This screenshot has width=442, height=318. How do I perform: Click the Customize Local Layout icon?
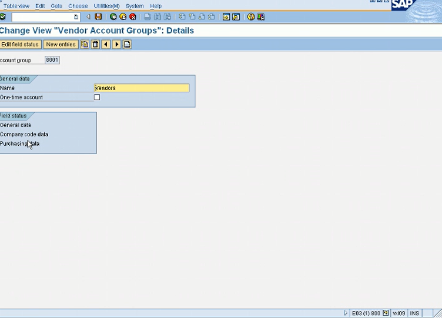[261, 17]
